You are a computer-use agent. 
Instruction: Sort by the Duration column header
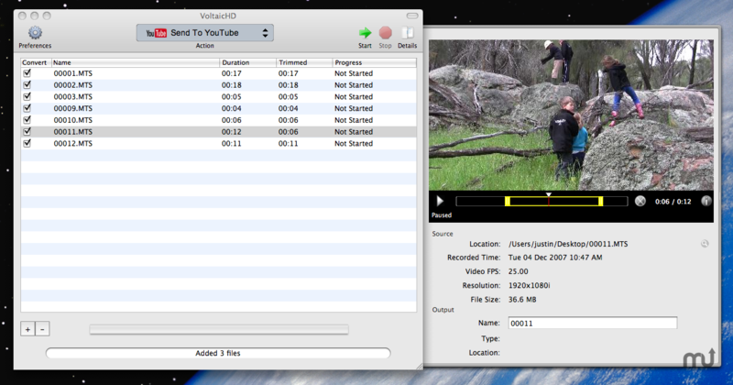pos(247,62)
